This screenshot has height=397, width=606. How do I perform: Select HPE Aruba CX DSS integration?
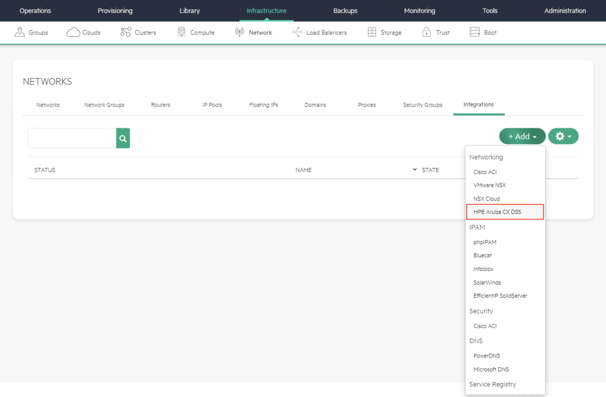coord(497,212)
